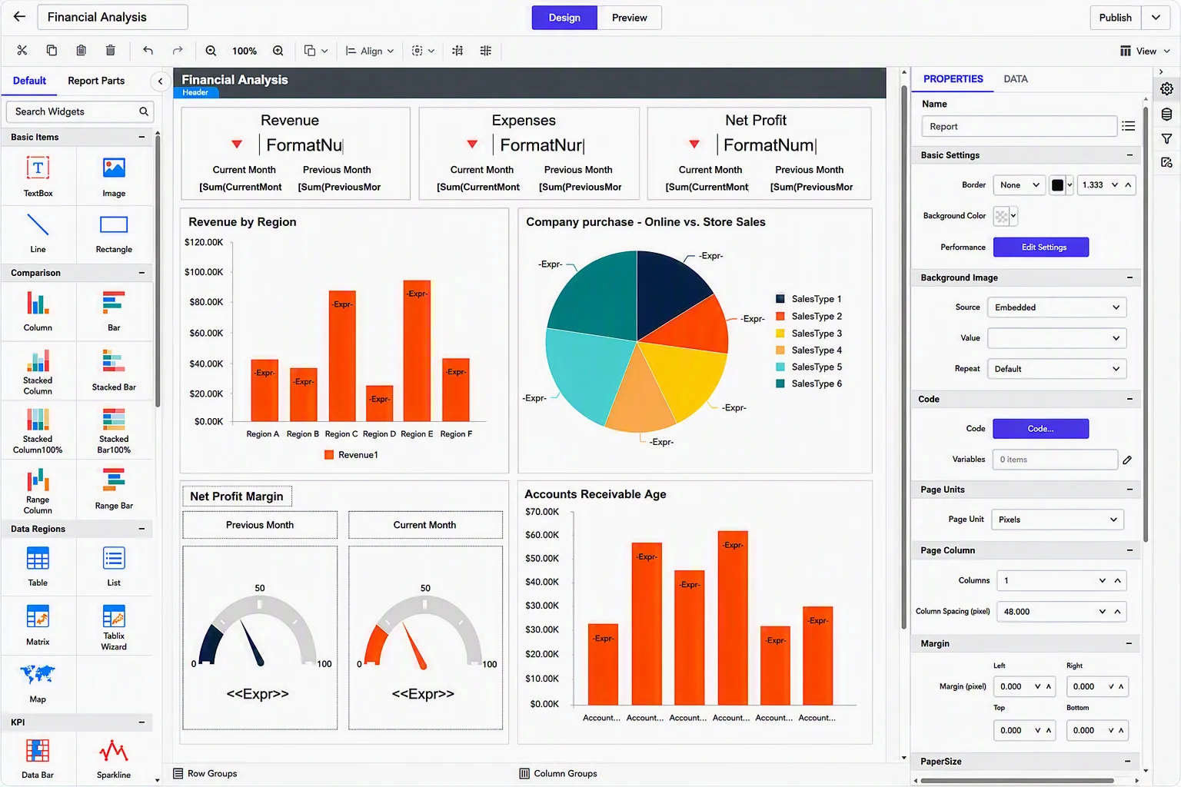Select the Matrix widget

pyautogui.click(x=38, y=625)
